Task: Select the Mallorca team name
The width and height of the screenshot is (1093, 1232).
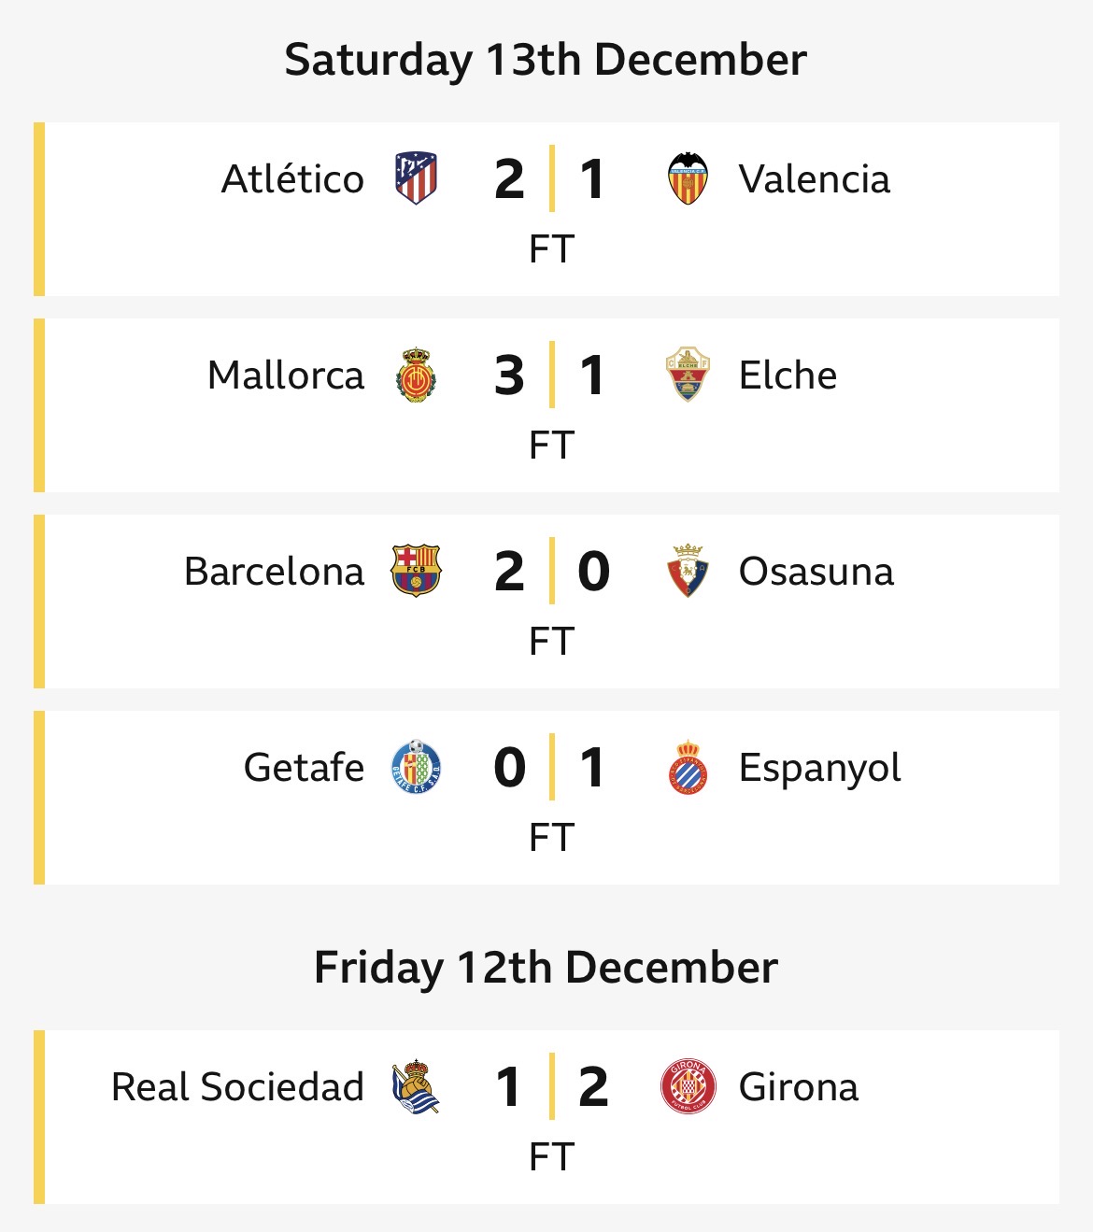Action: pos(286,375)
